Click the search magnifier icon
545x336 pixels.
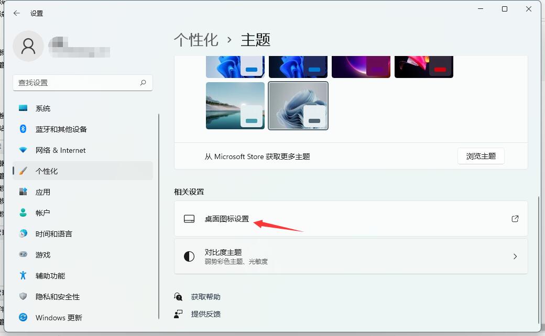[143, 83]
